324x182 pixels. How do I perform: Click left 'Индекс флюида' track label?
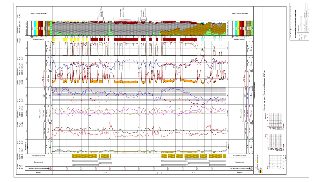38,40
